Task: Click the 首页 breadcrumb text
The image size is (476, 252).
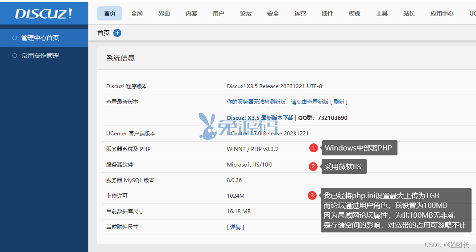Action: coord(103,33)
